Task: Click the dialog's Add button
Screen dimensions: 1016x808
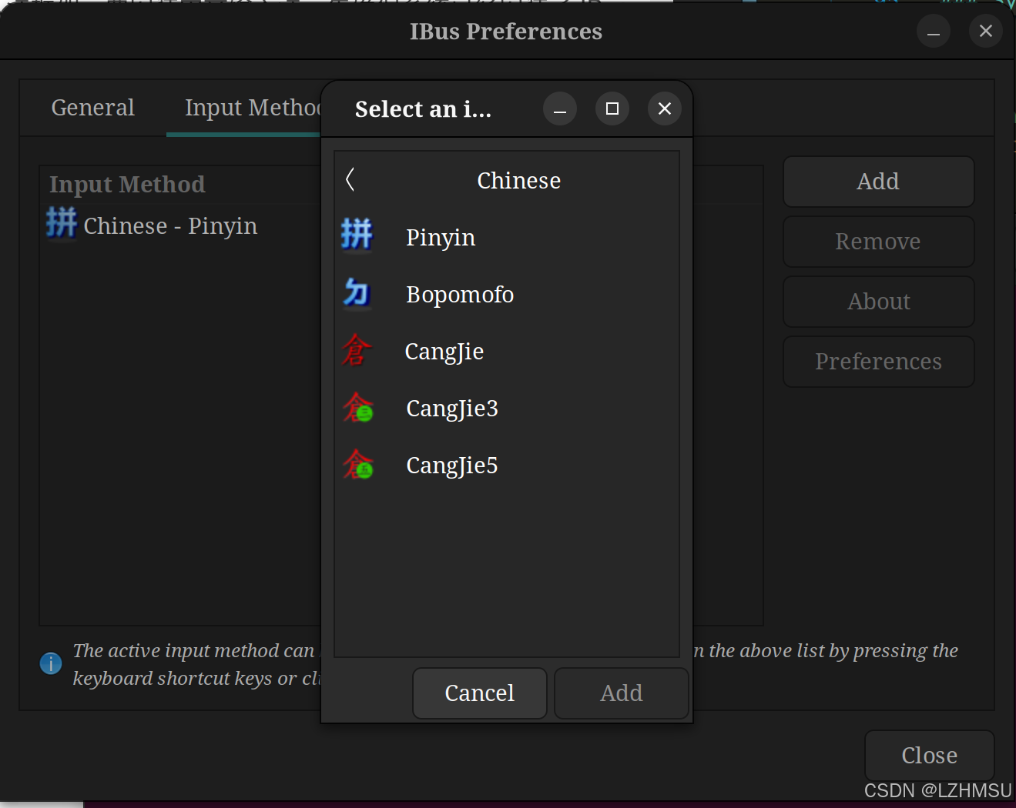Action: click(622, 693)
